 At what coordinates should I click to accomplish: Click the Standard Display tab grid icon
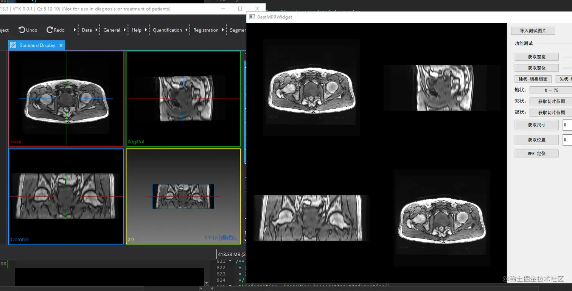point(13,45)
